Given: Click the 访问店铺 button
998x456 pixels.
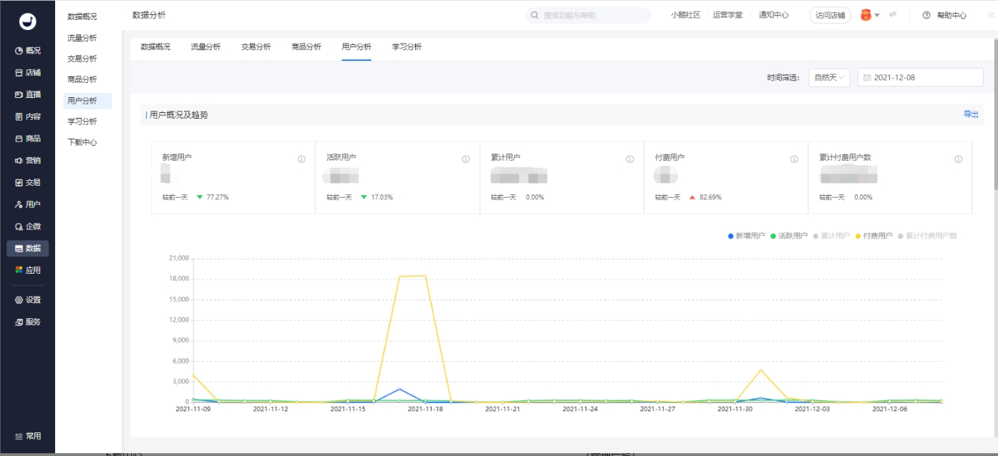Looking at the screenshot, I should pos(830,14).
